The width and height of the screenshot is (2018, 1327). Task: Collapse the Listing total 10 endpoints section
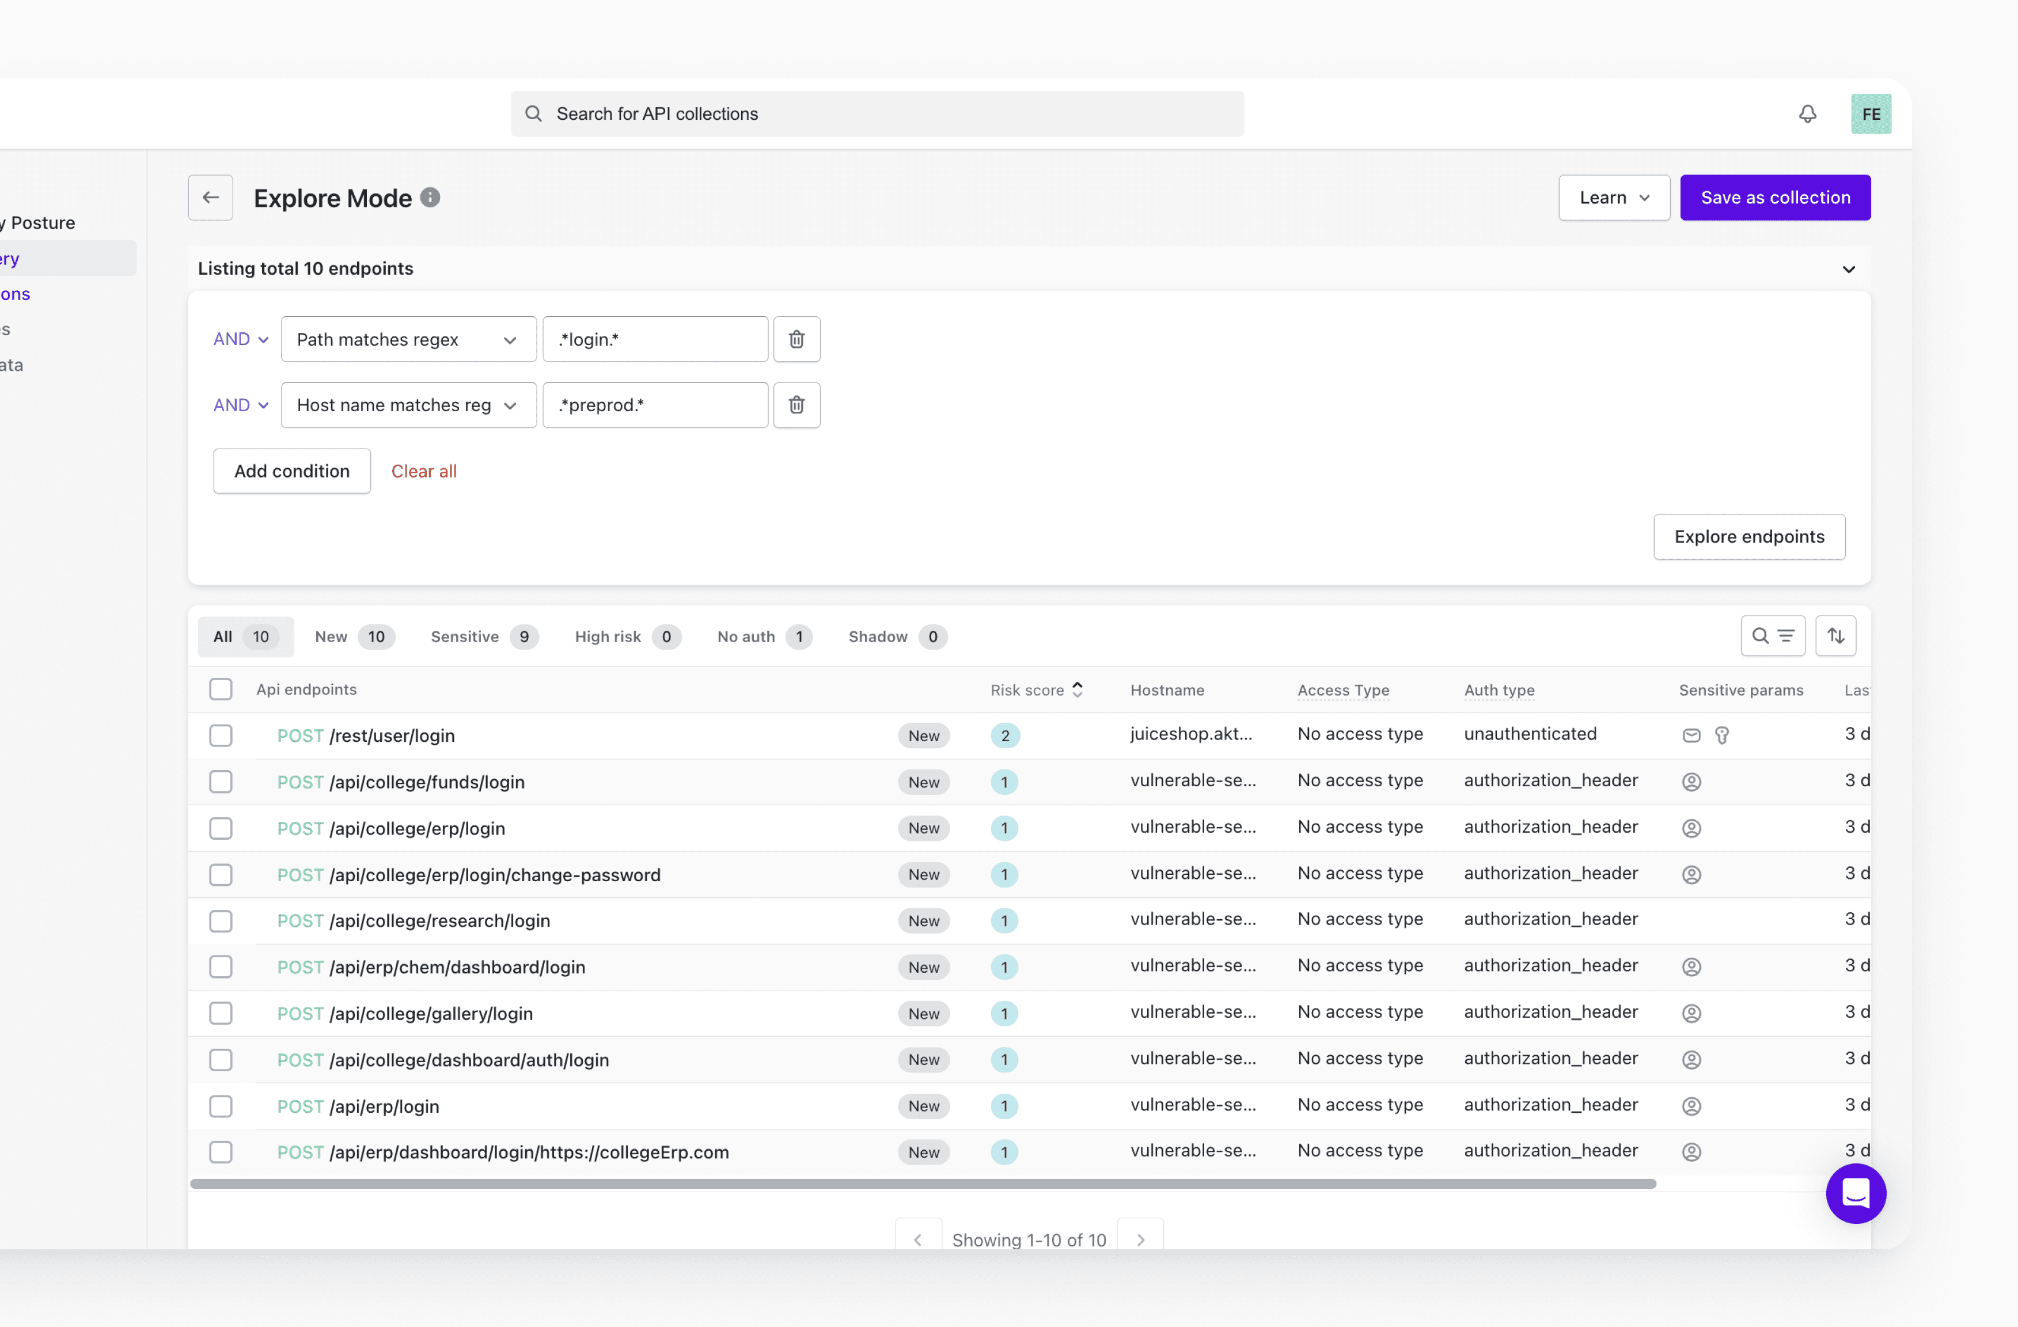point(1849,270)
